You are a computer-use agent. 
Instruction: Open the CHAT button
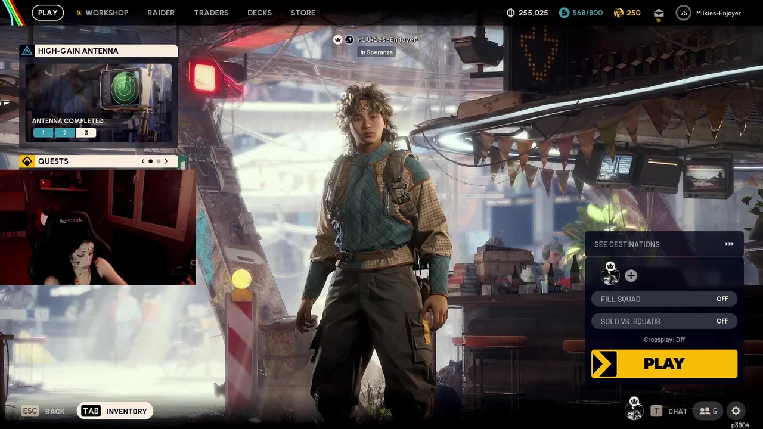(x=669, y=411)
